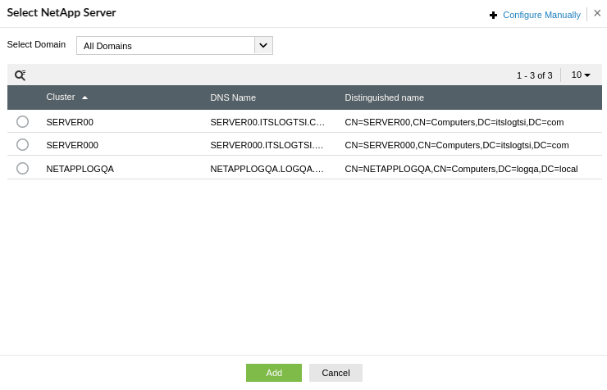Screen dimensions: 607x390
Task: Click DNS name NETAPPLOGQA.LOGQA.…
Action: 267,169
